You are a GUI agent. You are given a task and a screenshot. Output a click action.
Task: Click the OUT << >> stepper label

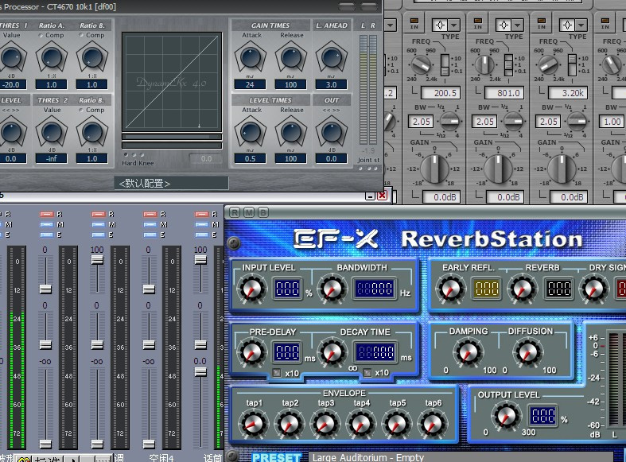(332, 110)
